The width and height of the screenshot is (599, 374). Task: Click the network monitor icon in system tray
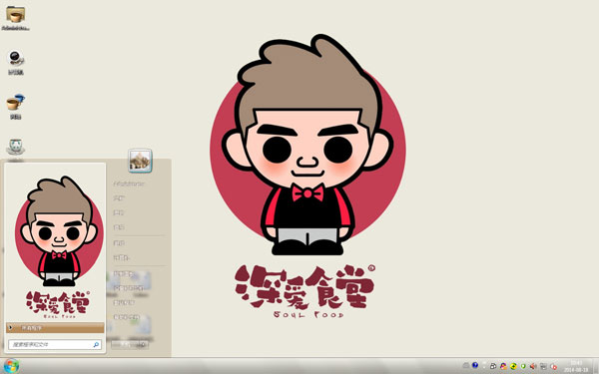[543, 366]
